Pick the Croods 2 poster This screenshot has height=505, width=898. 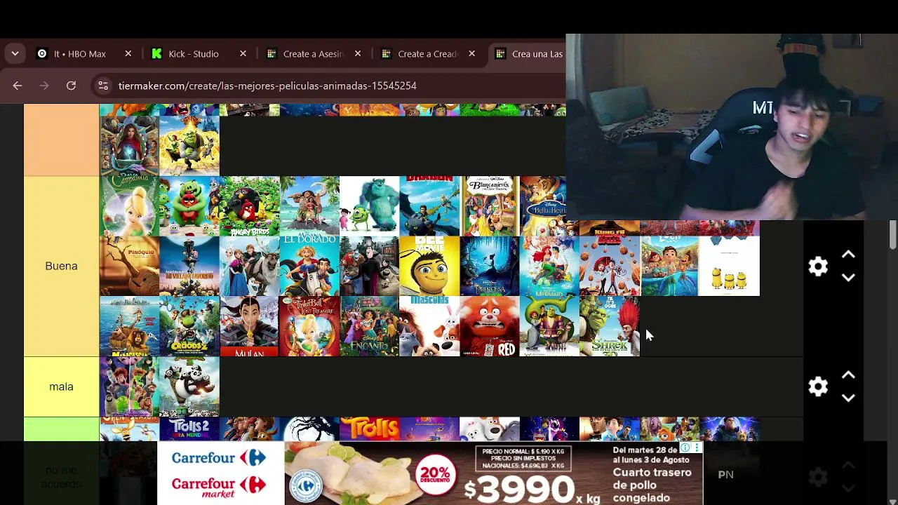pos(189,326)
